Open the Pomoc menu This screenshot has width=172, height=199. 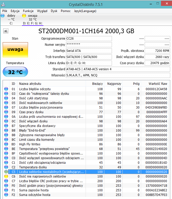[x=66, y=11]
